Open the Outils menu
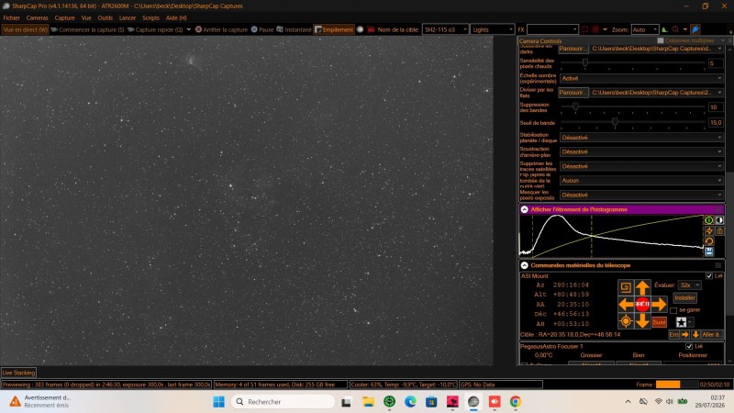The width and height of the screenshot is (734, 413). (x=105, y=17)
